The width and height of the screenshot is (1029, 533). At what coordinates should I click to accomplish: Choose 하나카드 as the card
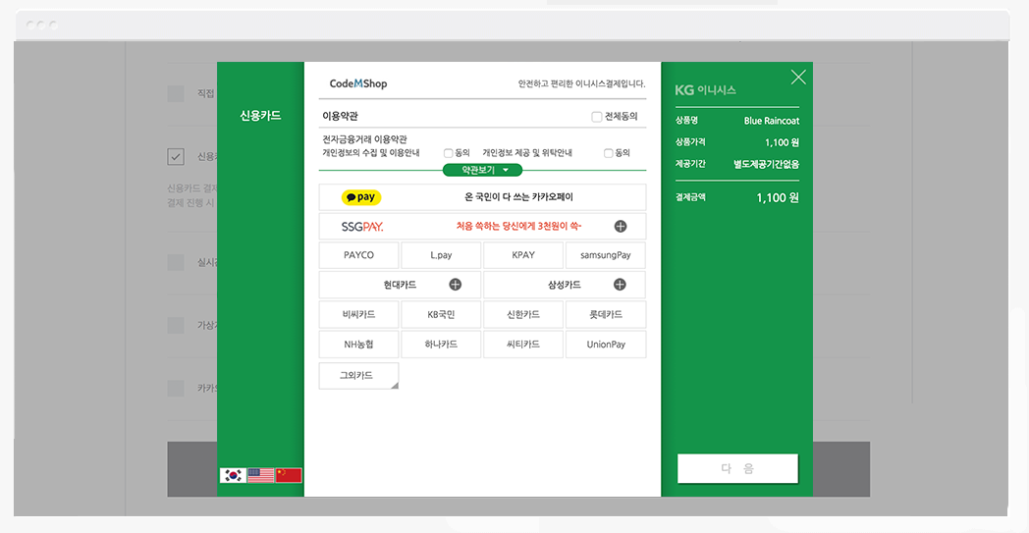click(x=441, y=344)
